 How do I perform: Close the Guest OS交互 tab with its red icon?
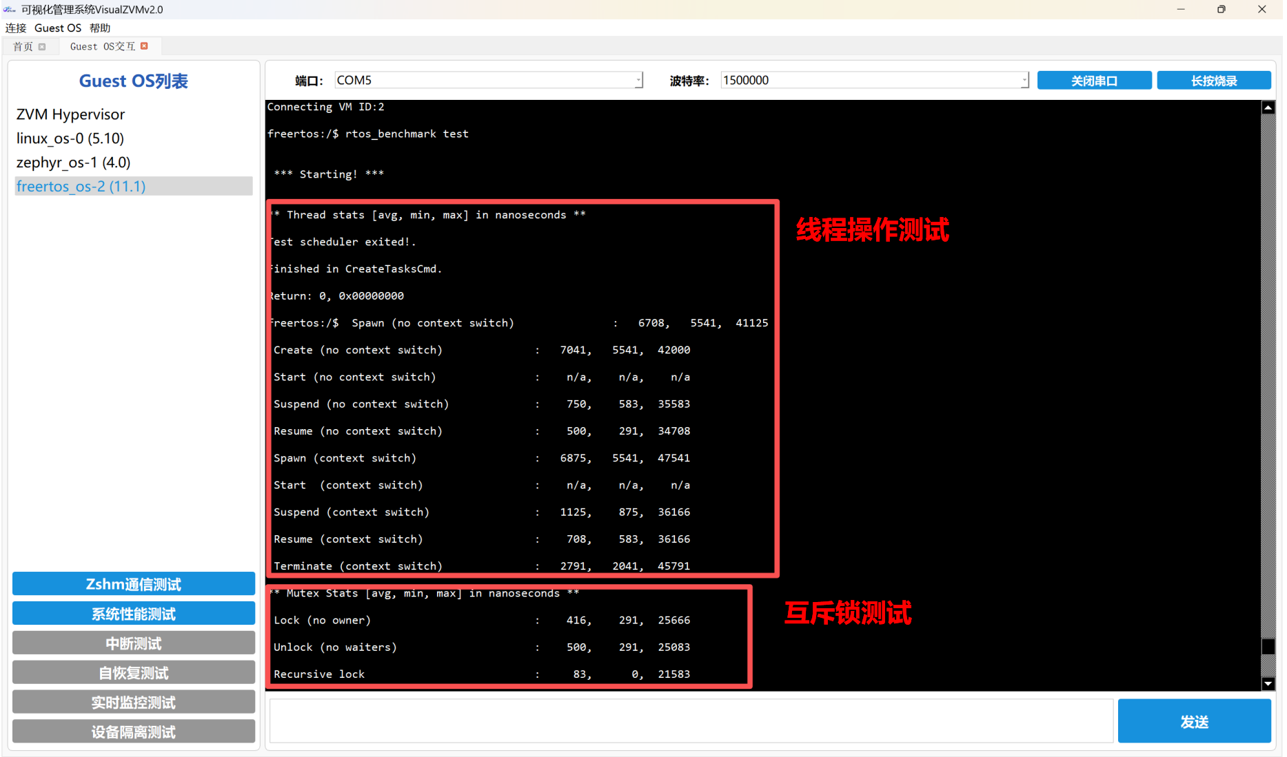[x=144, y=46]
